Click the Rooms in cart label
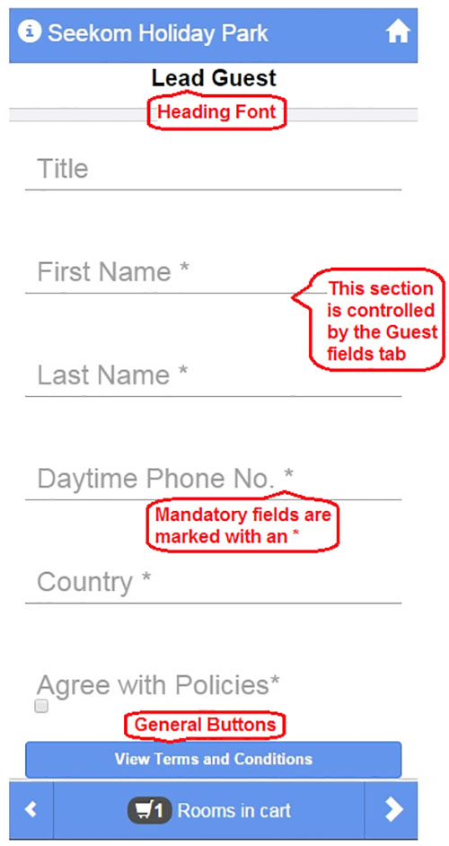 point(234,810)
